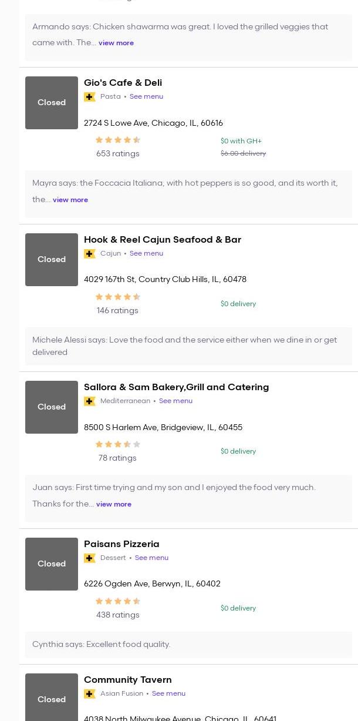Click star rating for Hook & Reel
This screenshot has height=721, width=358.
point(117,297)
